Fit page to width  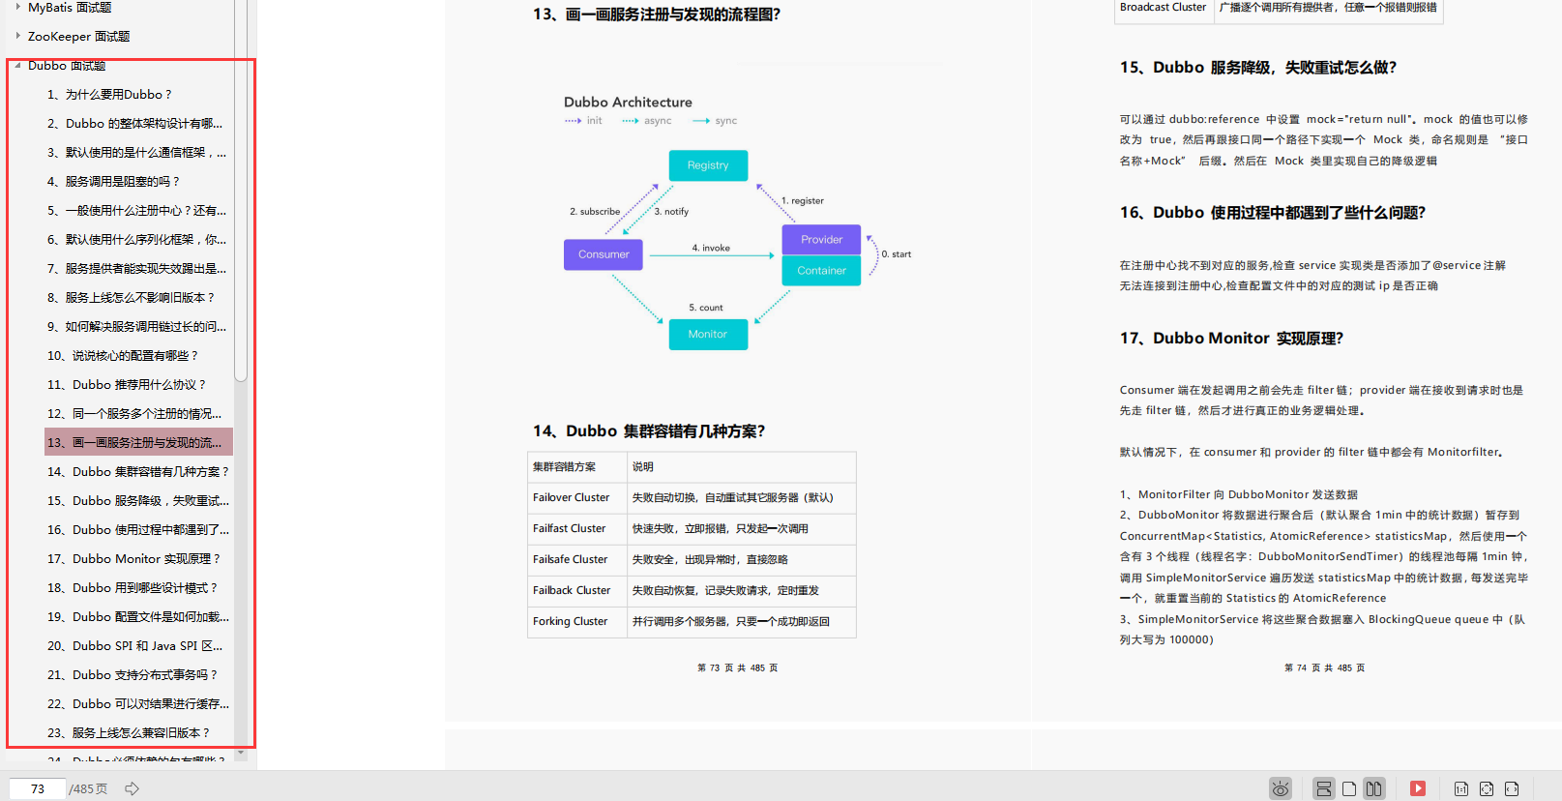tap(1512, 788)
